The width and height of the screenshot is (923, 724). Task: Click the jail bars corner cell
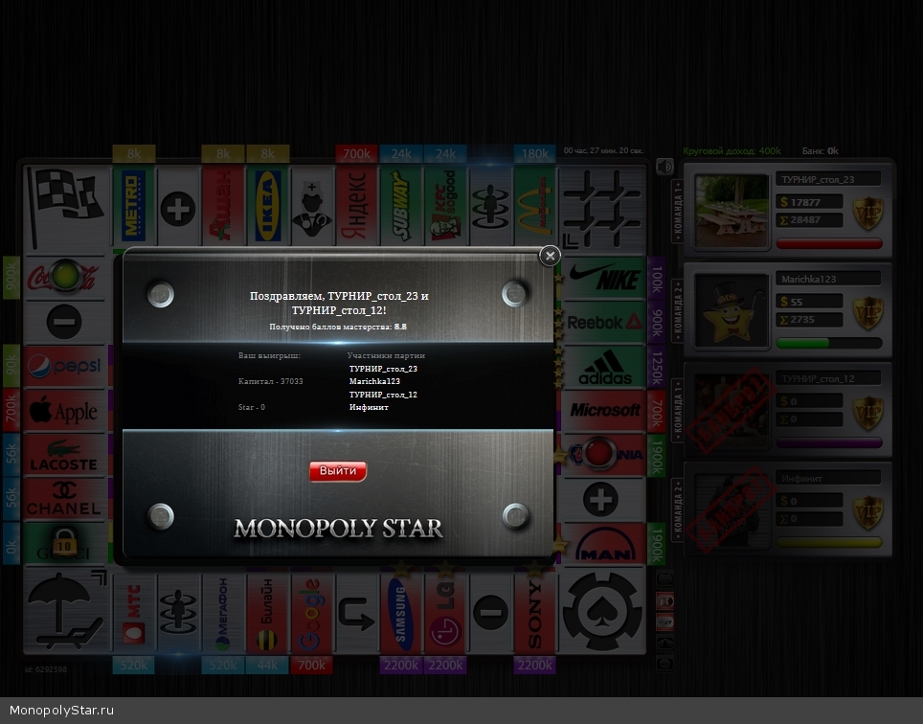click(601, 207)
